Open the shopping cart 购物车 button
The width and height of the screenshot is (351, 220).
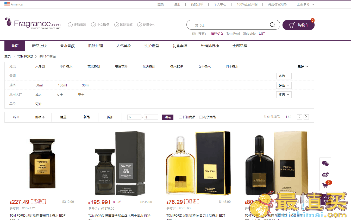pyautogui.click(x=298, y=25)
